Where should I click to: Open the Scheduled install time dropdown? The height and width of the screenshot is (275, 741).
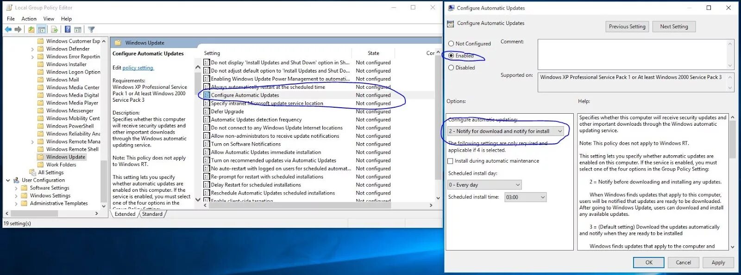coord(525,197)
